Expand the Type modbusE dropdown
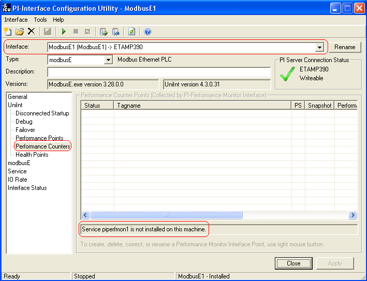Viewport: 367px width, 281px height. click(x=108, y=60)
